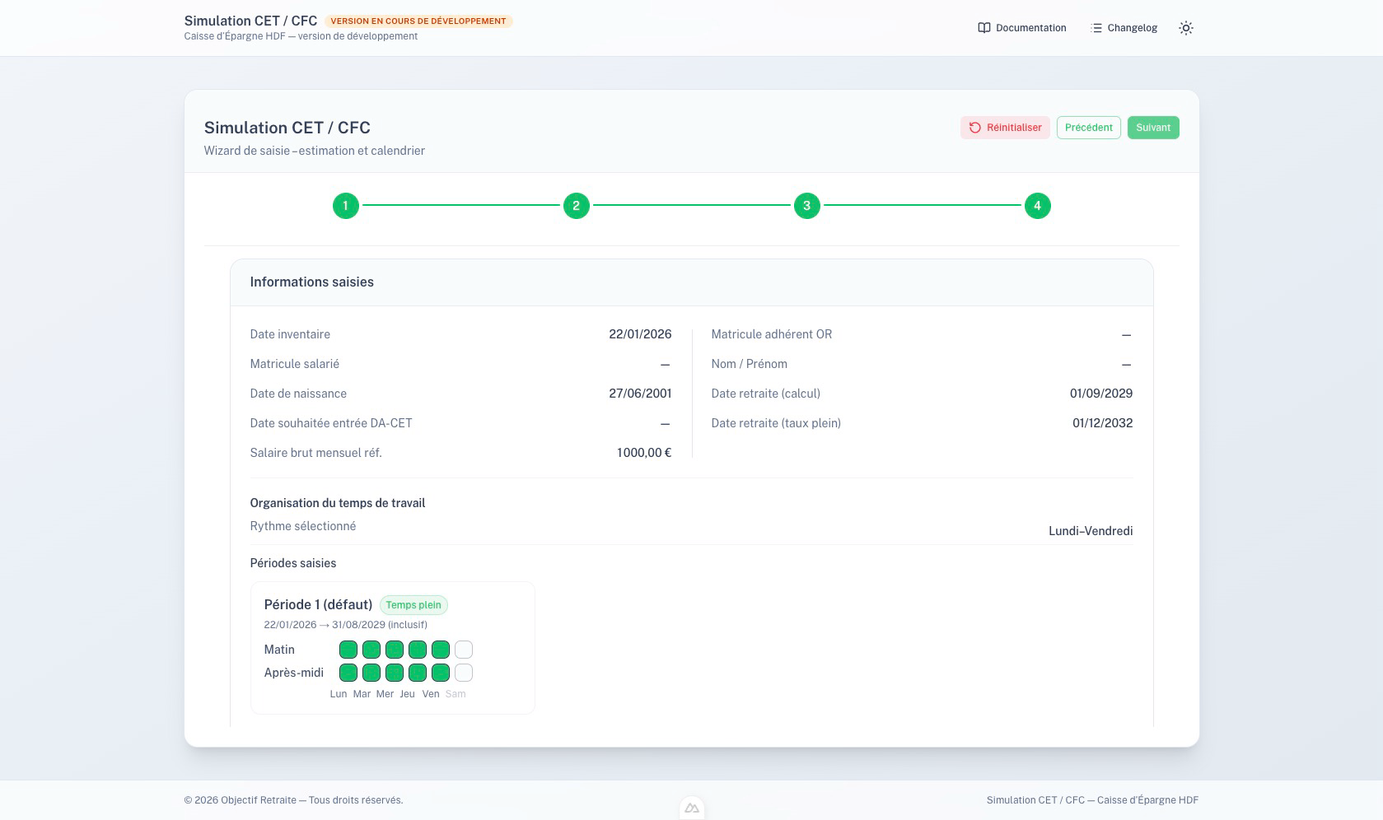Click the Réinitialiser circular arrow icon

(x=974, y=128)
